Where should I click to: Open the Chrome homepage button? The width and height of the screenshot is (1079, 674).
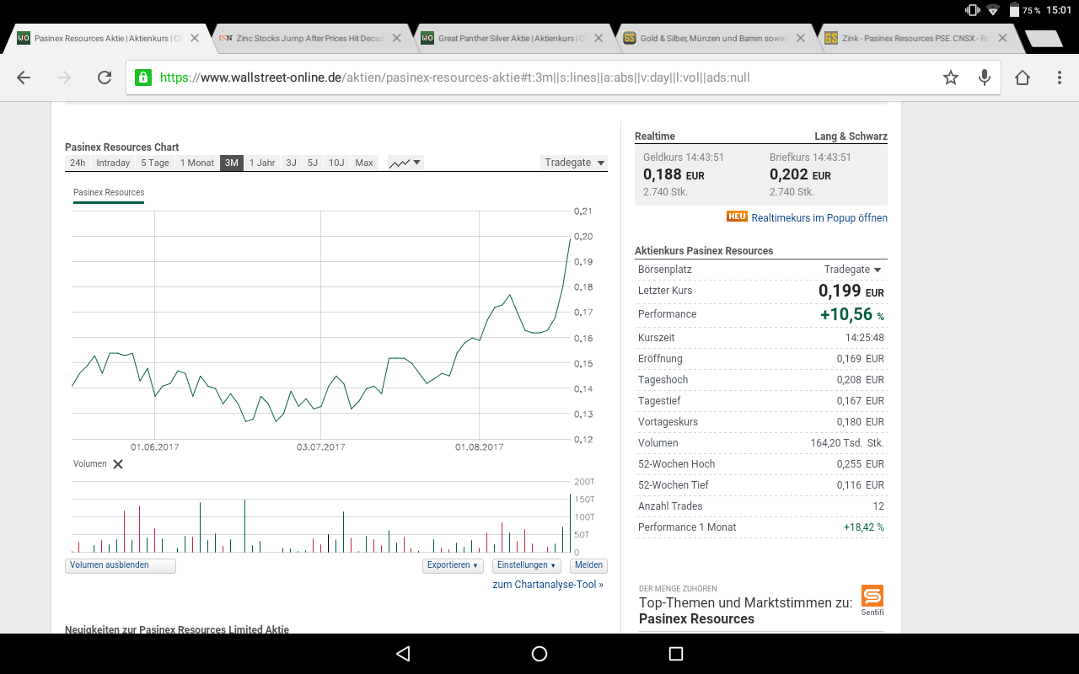(x=1023, y=78)
